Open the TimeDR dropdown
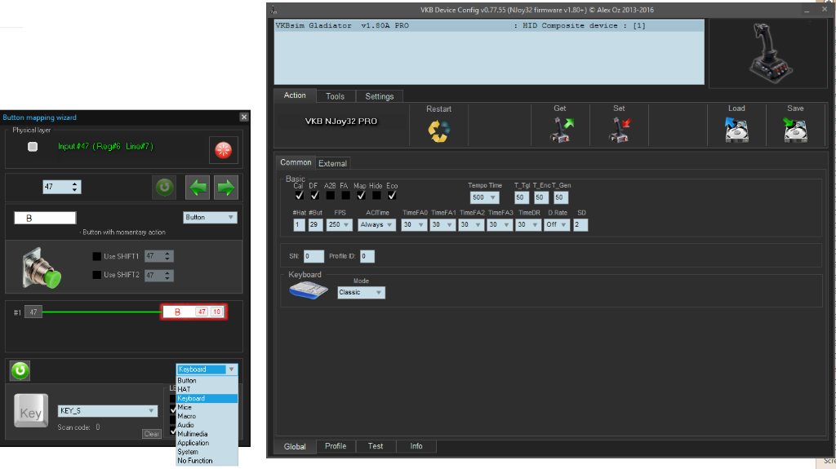Screen dimensions: 836x469 (x=528, y=225)
